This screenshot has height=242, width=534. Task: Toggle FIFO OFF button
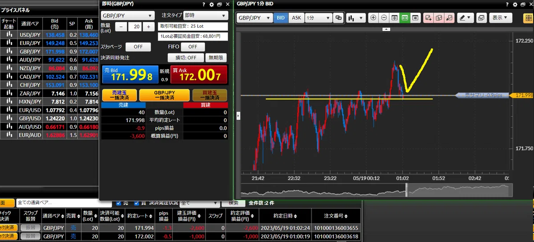[x=192, y=47]
